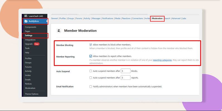Open Upgrade in the sidebar
Screen dimensions: 222x111
click(x=29, y=44)
